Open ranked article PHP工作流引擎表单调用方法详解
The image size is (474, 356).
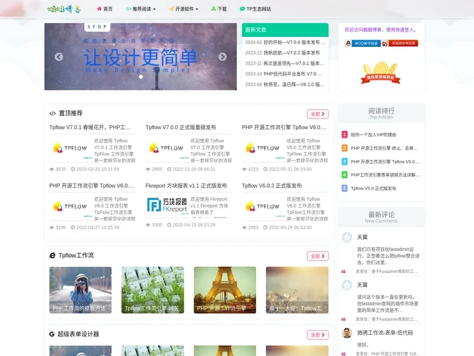coord(385,175)
